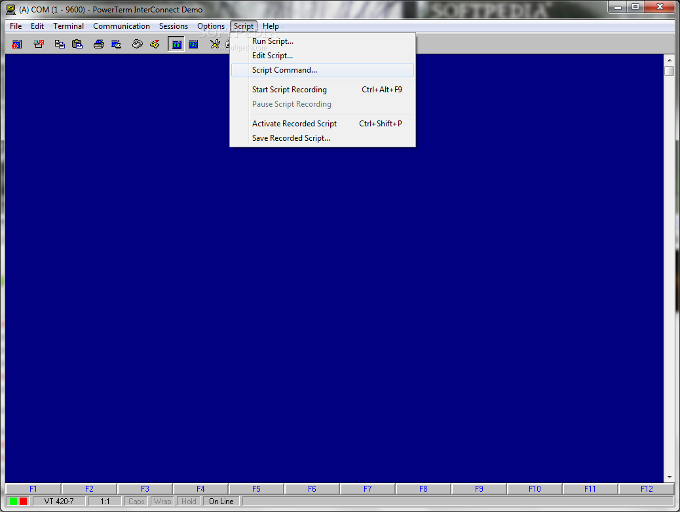Click the application icon in title bar
The image size is (680, 512).
(10, 9)
